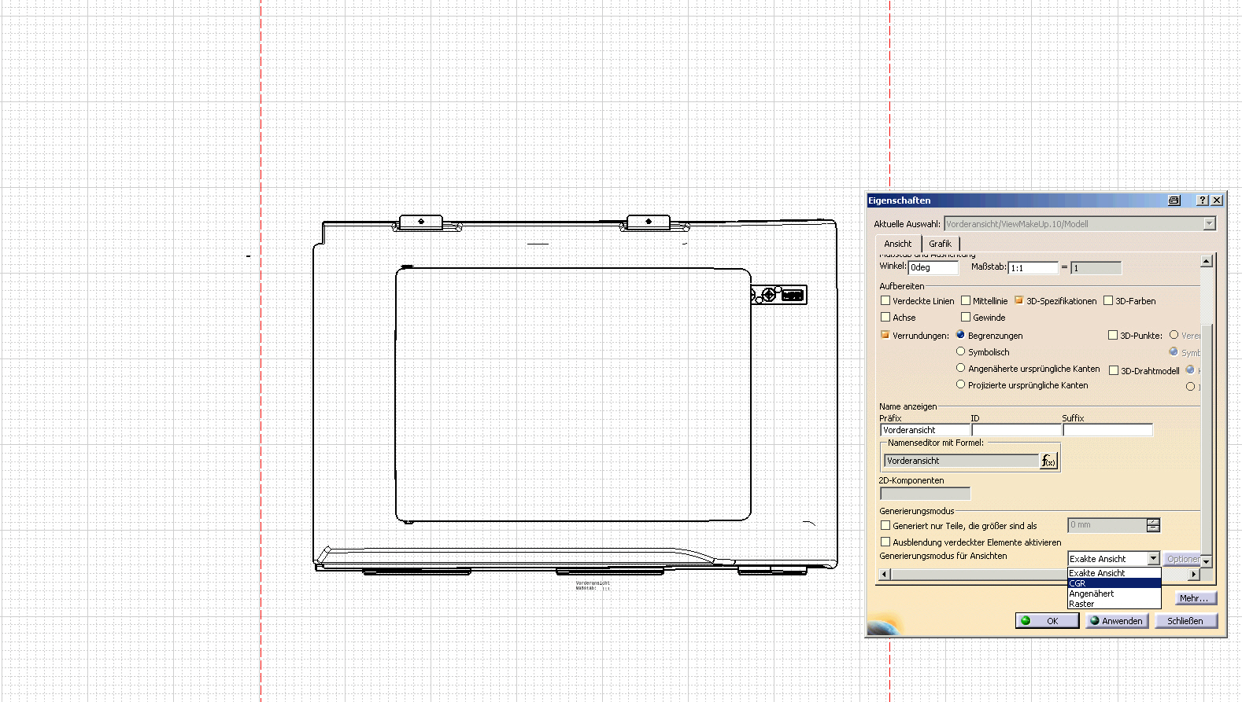
Task: Click the help question mark button
Action: click(x=1203, y=200)
